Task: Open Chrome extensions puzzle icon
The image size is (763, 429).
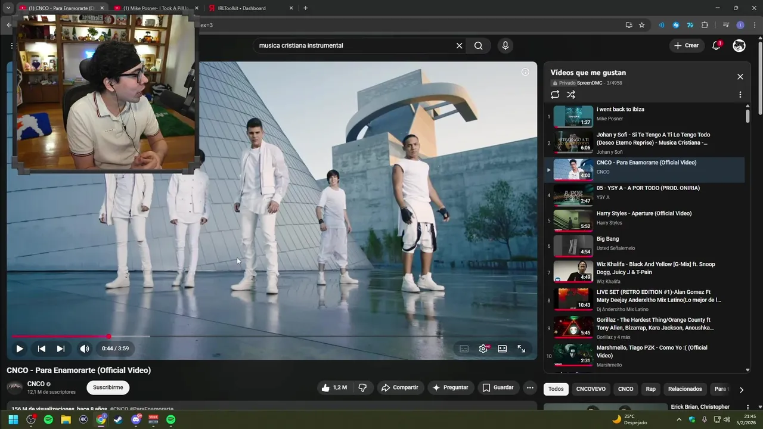Action: click(x=705, y=25)
